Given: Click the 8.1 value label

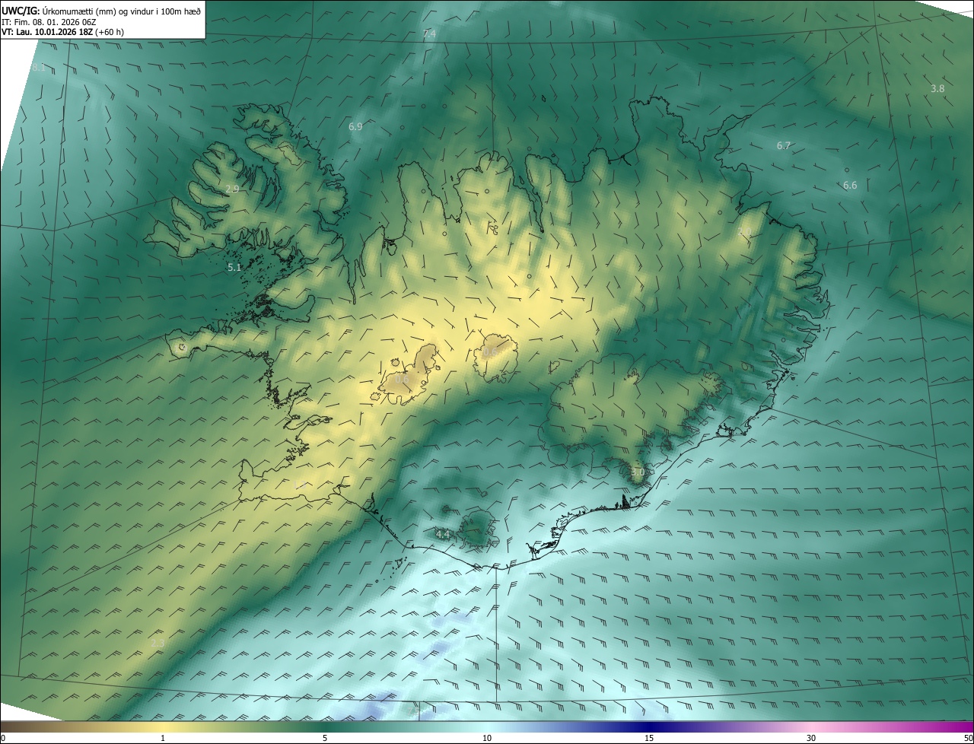Looking at the screenshot, I should (38, 68).
